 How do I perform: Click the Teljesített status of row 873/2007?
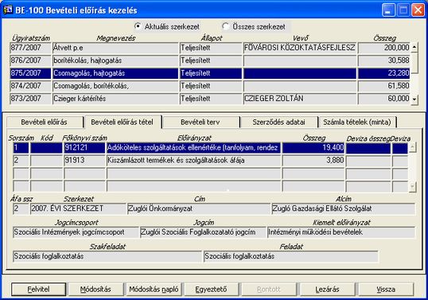211,99
